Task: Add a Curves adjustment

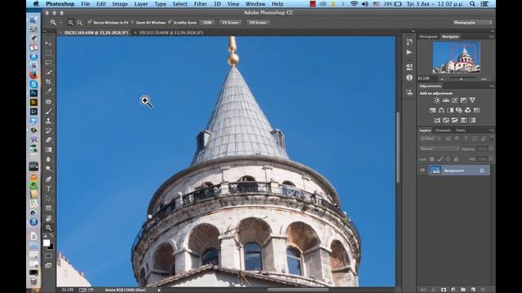Action: (455, 100)
